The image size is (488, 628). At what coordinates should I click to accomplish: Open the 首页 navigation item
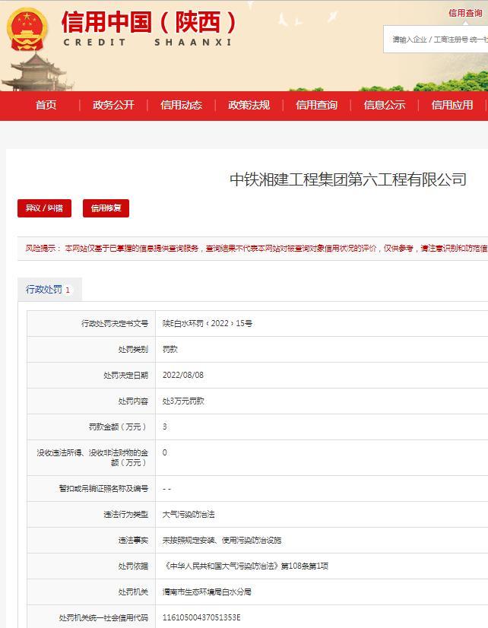(46, 105)
